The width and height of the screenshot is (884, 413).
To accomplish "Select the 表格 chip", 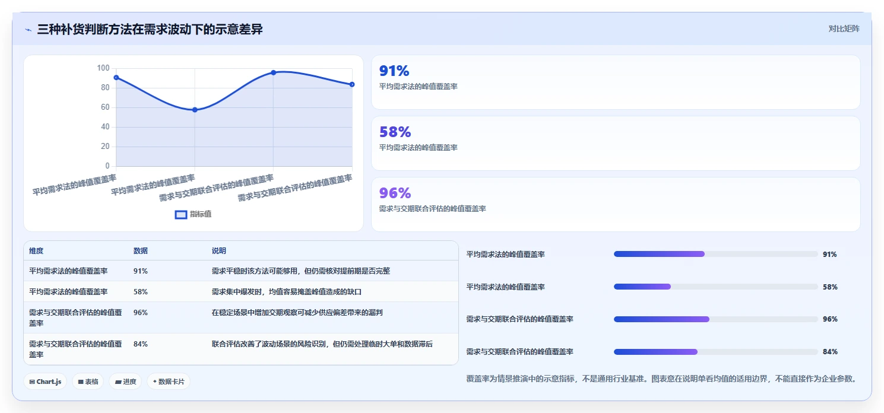I will pyautogui.click(x=88, y=382).
